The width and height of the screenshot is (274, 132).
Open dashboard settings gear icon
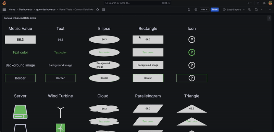[x=196, y=10]
